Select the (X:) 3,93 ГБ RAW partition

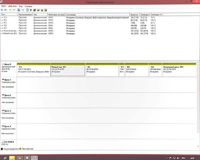coord(137,70)
